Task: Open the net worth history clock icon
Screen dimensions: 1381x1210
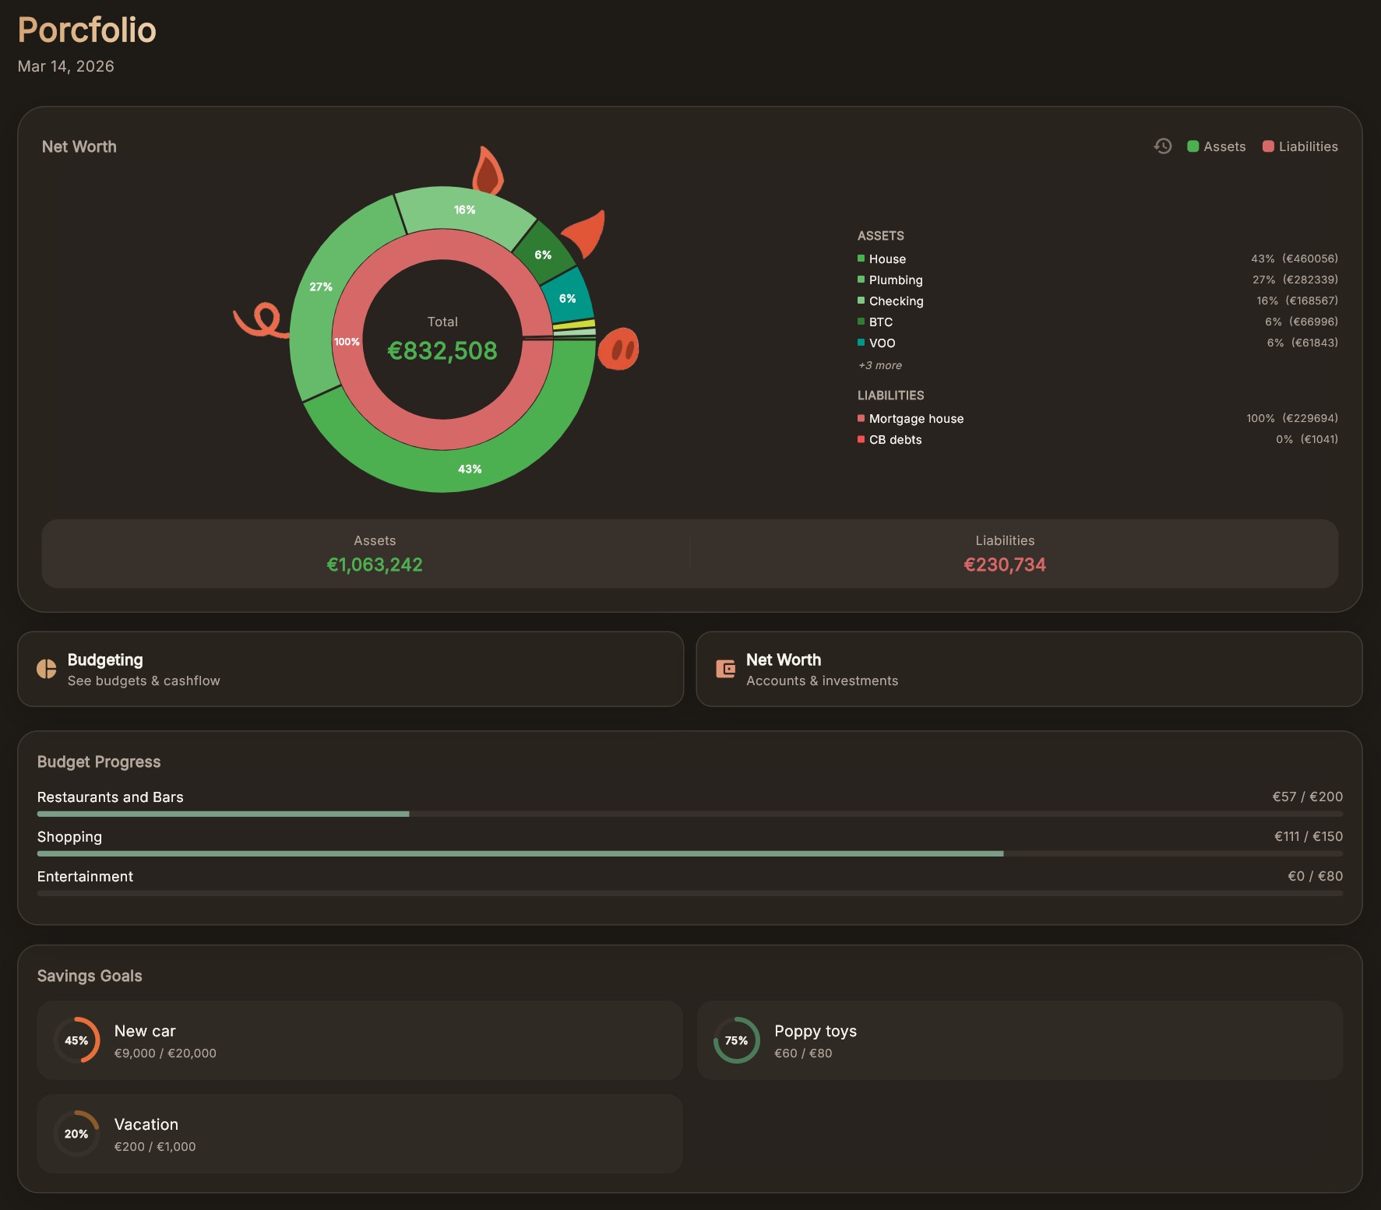Action: coord(1162,146)
